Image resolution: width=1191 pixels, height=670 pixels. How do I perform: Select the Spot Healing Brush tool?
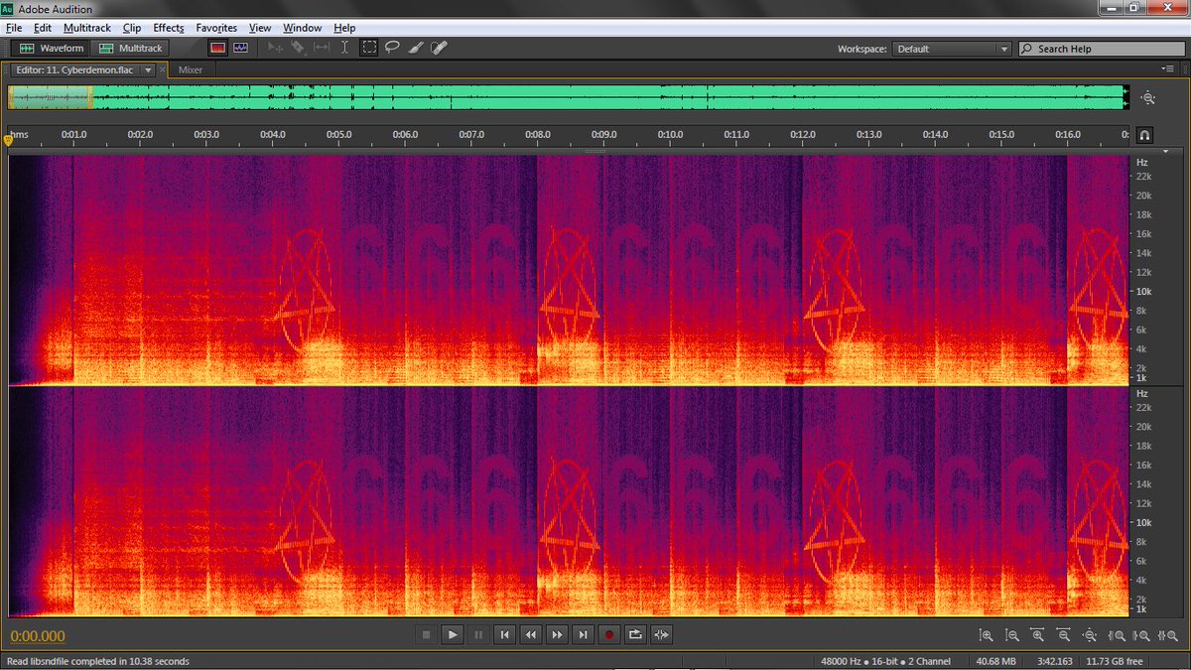(x=439, y=48)
